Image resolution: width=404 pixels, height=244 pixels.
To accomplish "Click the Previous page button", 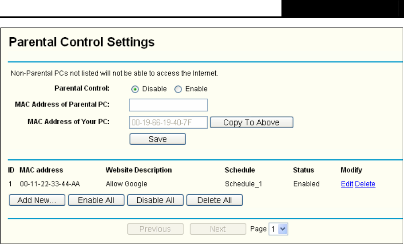I will pos(155,229).
